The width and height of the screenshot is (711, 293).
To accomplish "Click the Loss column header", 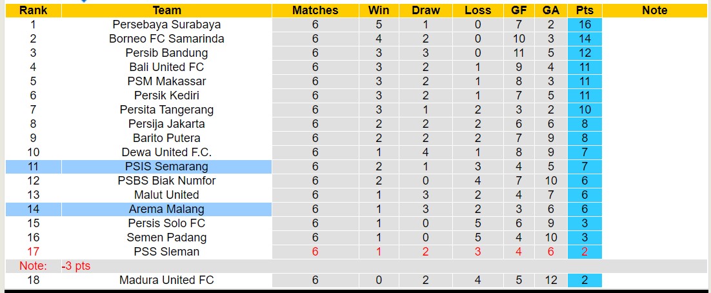I will tap(477, 10).
